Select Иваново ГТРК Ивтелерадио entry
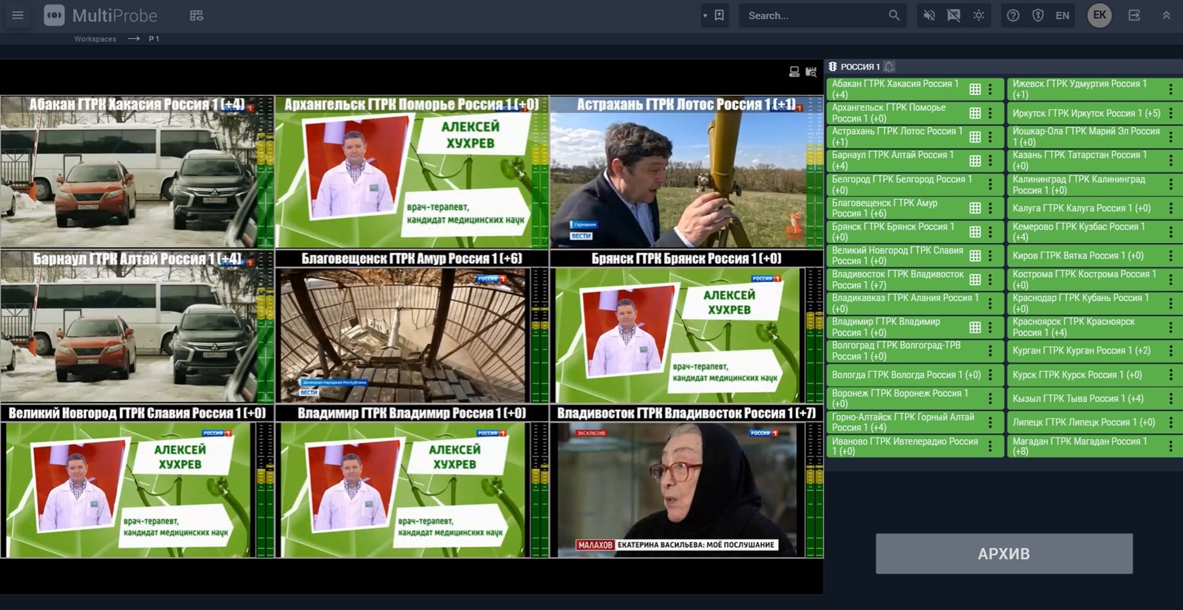Viewport: 1183px width, 610px height. [x=914, y=446]
